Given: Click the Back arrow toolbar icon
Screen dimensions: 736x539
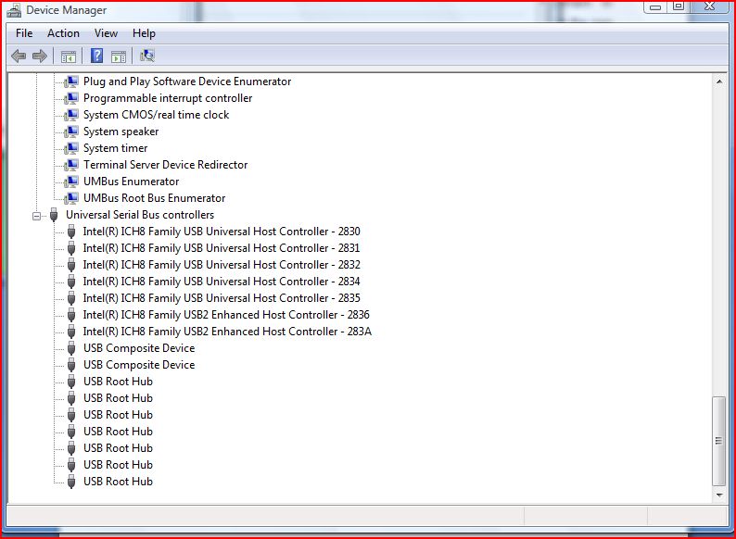Looking at the screenshot, I should pyautogui.click(x=19, y=56).
